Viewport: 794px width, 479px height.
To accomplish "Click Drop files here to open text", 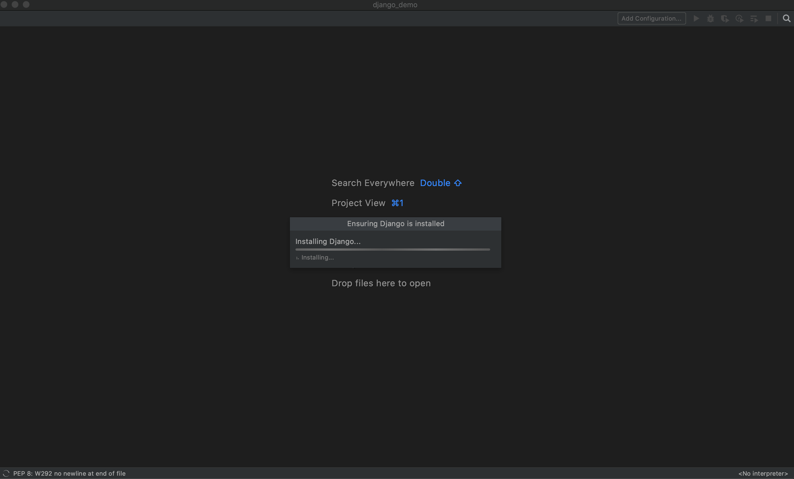I will [381, 283].
